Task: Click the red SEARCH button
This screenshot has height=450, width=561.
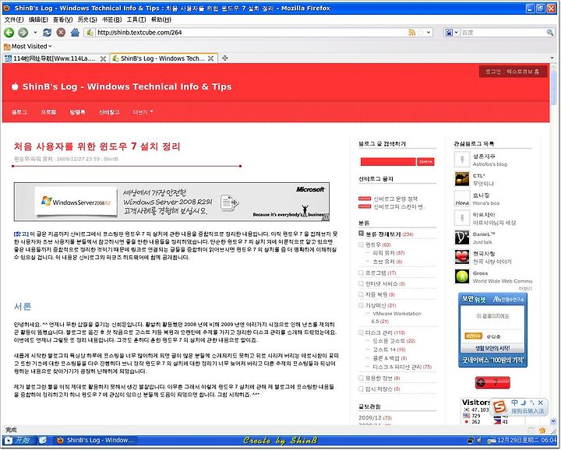Action: [425, 162]
